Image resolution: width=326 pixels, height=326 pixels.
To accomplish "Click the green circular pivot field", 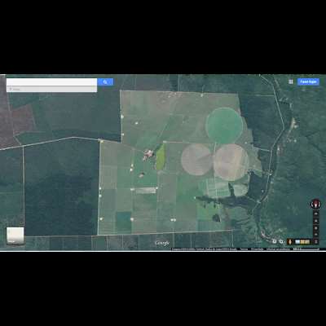I will pyautogui.click(x=224, y=126).
